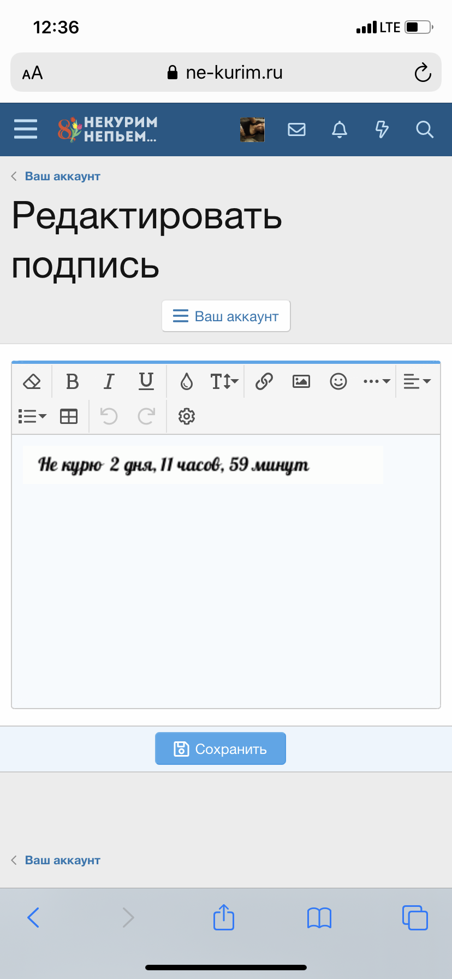Screen dimensions: 452x979
Task: Toggle italic formatting
Action: pyautogui.click(x=109, y=381)
